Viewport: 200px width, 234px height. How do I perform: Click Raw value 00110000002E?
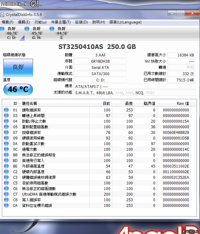tap(176, 172)
